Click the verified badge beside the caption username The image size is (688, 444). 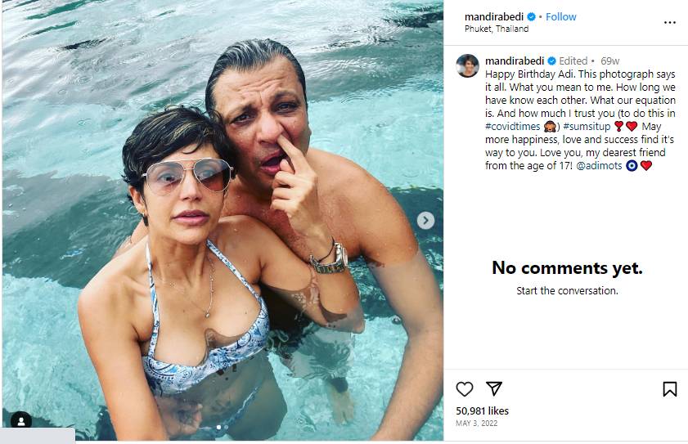click(x=551, y=61)
